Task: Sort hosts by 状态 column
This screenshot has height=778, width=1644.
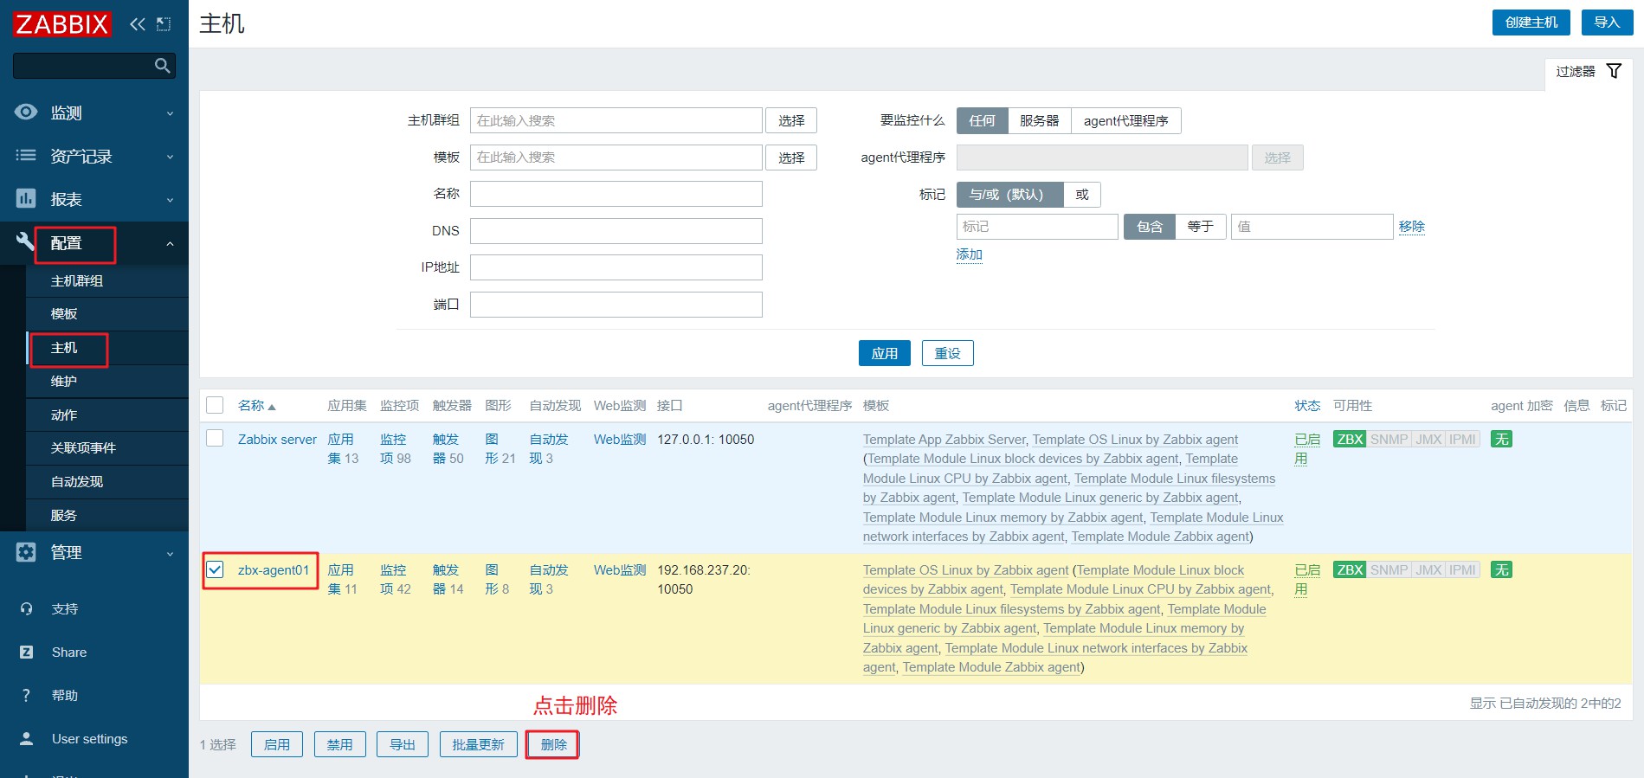Action: click(1307, 406)
